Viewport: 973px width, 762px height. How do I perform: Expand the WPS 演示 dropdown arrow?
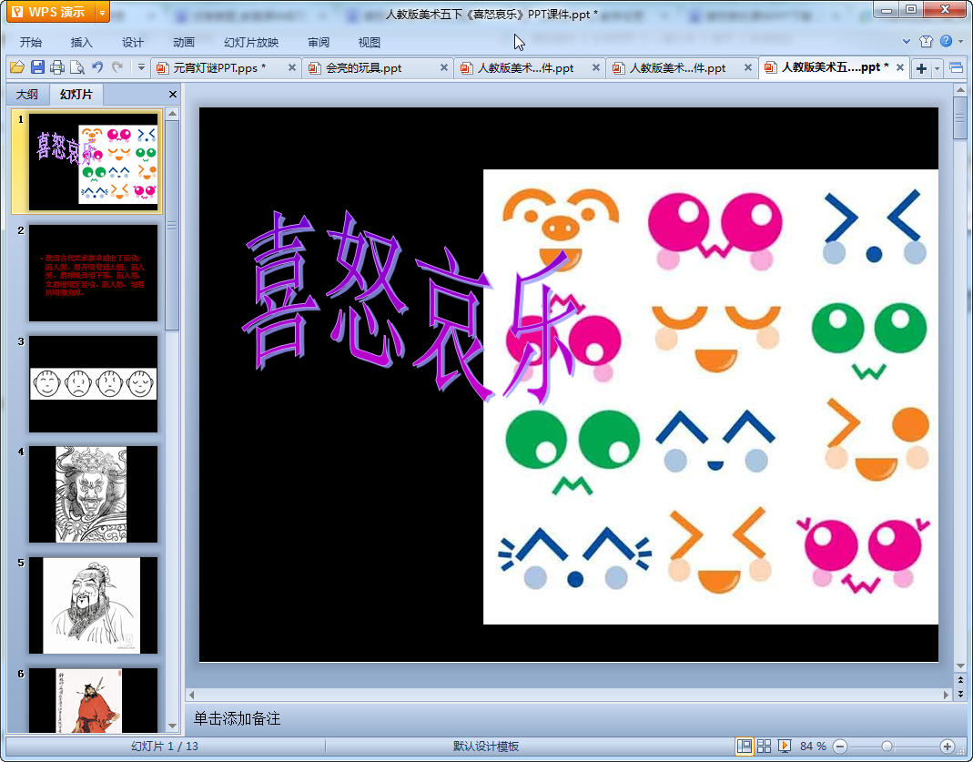[x=102, y=12]
